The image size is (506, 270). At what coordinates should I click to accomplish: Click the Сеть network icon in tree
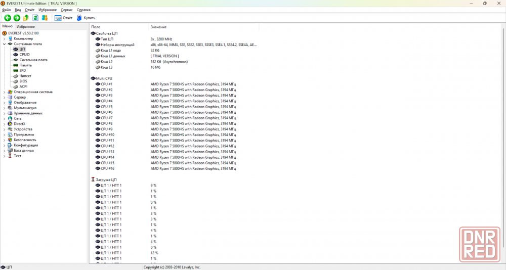(10, 119)
